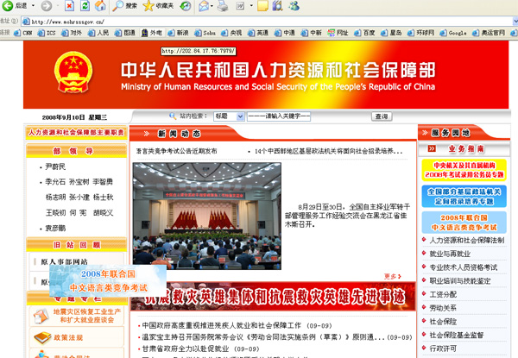Open the 奥运官网 links bar bookmark

click(x=489, y=33)
